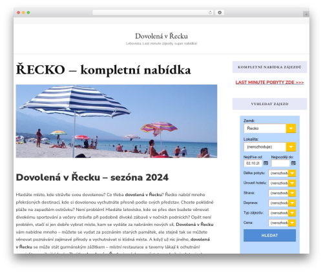Open the Úroveň hotelu dropdown
This screenshot has height=273, width=323.
(x=282, y=183)
